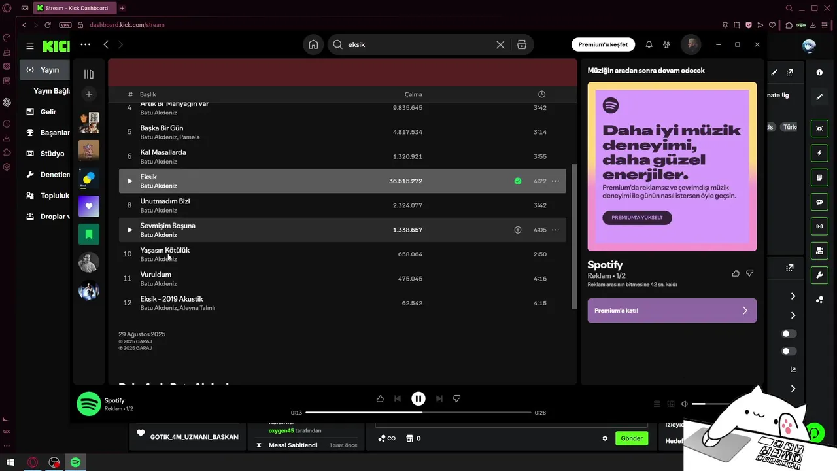Go forward in Spotify navigation
Viewport: 837px width, 471px height.
click(120, 44)
